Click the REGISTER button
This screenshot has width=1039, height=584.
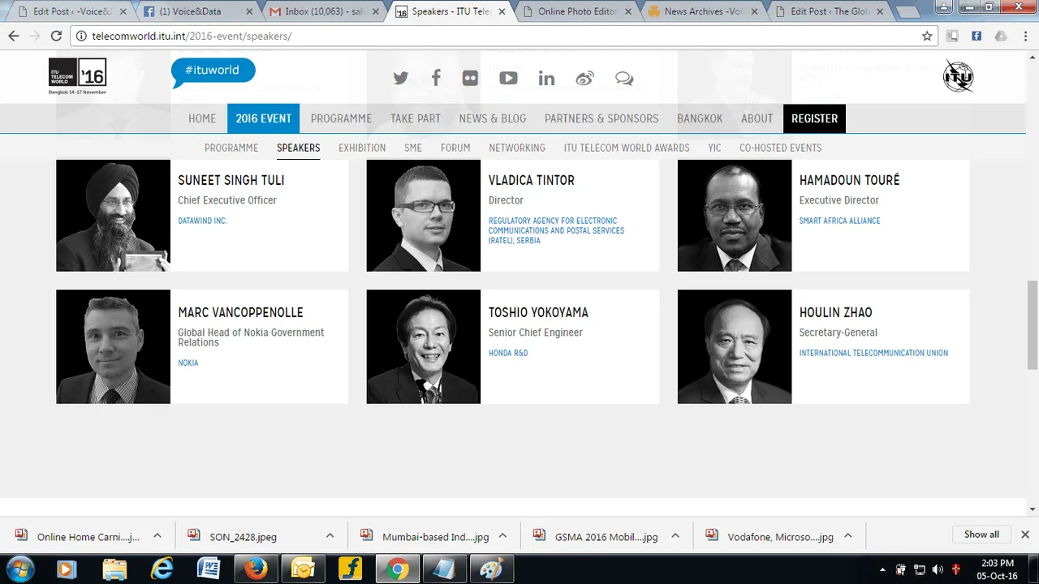pos(814,118)
